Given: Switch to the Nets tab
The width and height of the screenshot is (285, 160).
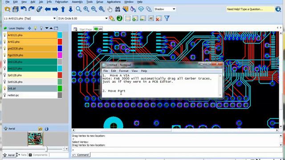Looking at the screenshot, I should (22, 155).
